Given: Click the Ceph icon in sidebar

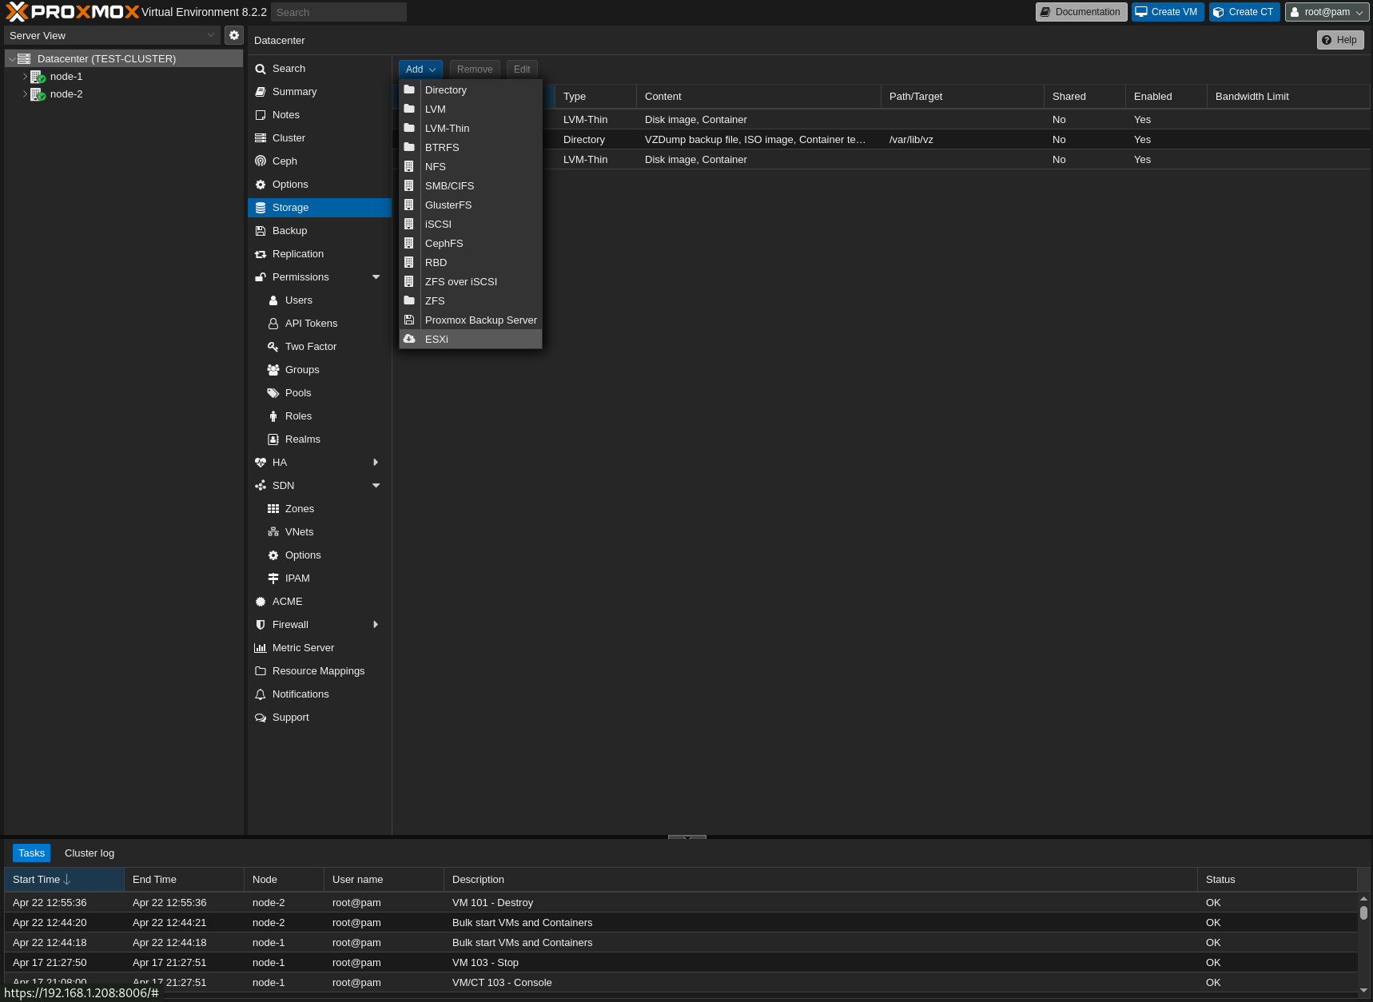Looking at the screenshot, I should pos(261,161).
